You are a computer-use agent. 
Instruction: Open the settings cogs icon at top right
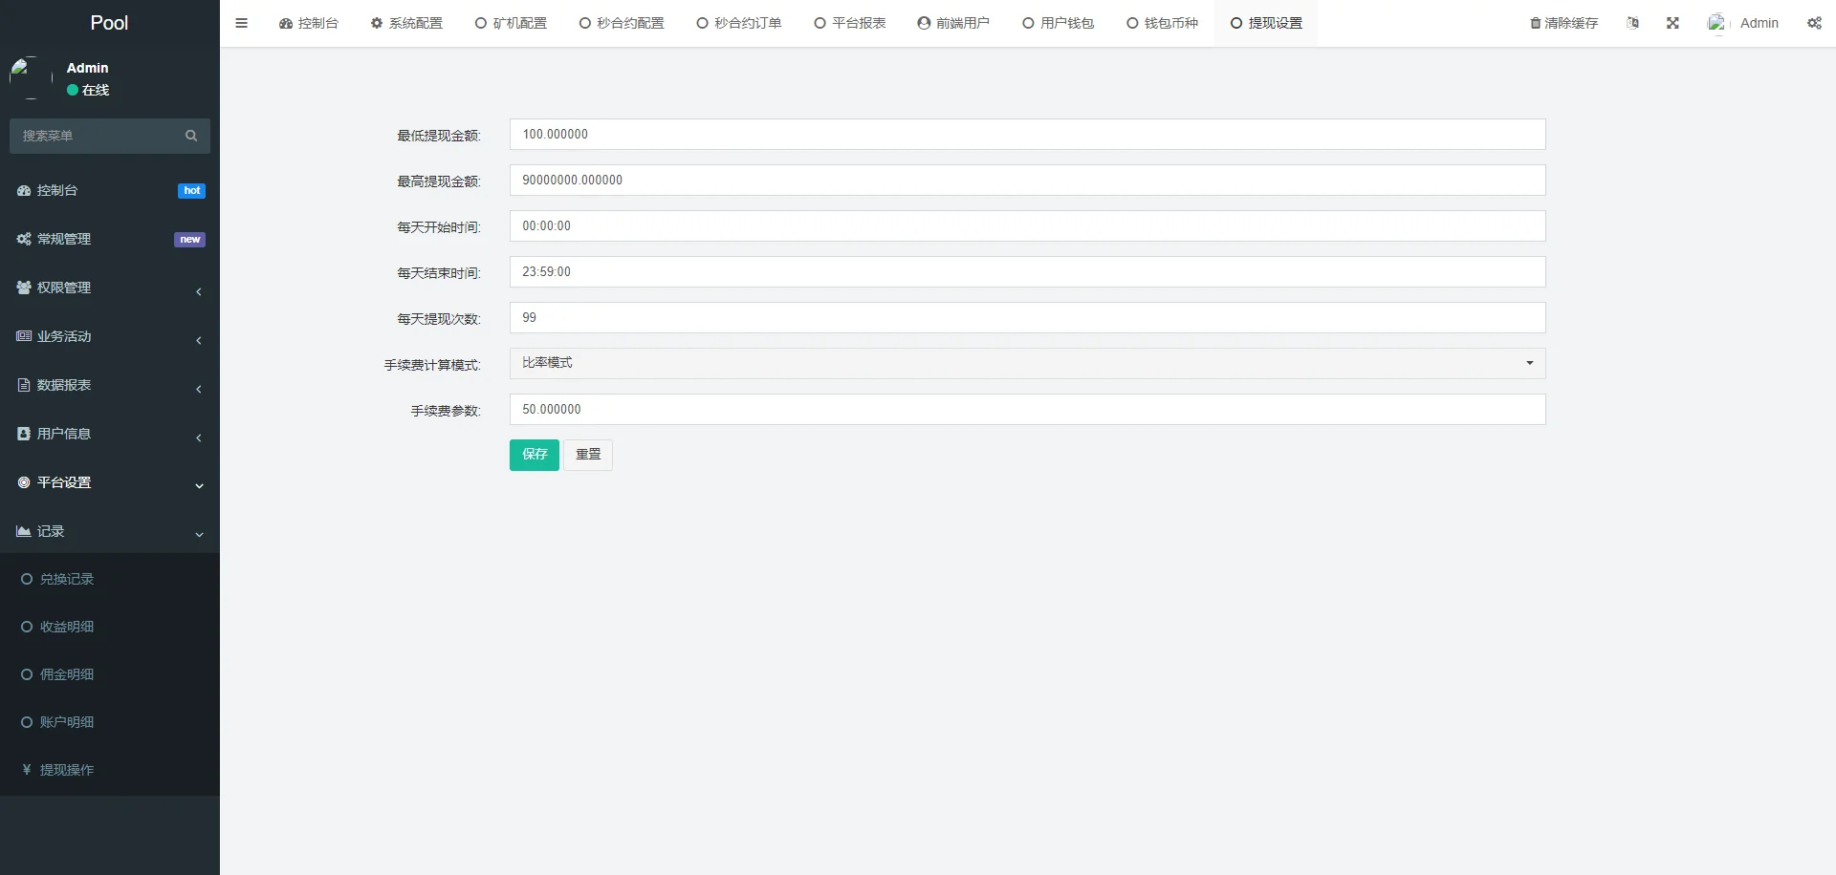tap(1814, 23)
